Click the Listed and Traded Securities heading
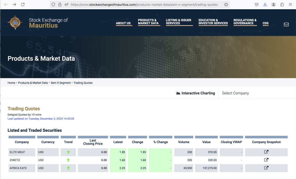Image resolution: width=296 pixels, height=179 pixels. tap(35, 130)
